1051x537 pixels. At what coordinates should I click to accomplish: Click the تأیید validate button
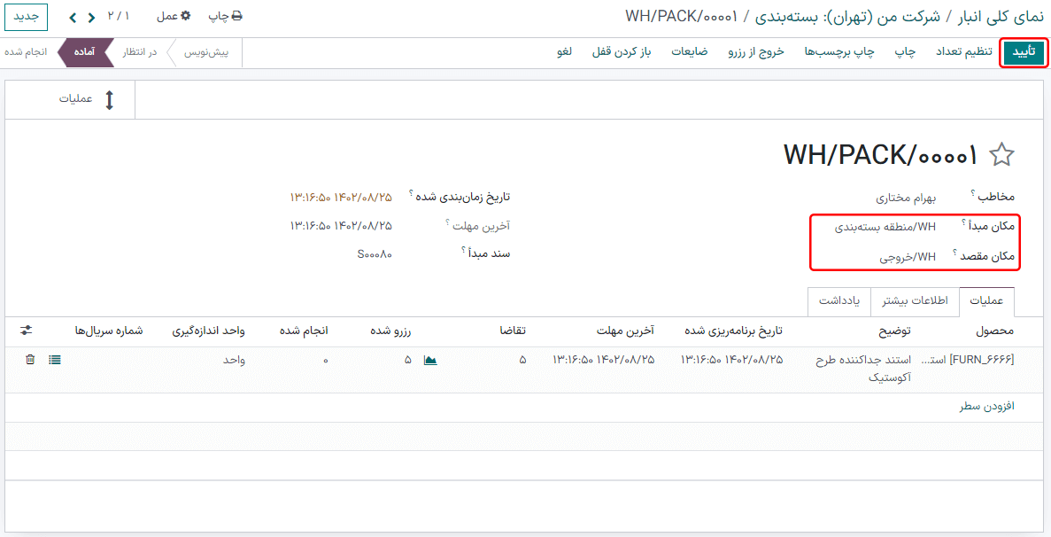pos(1024,52)
